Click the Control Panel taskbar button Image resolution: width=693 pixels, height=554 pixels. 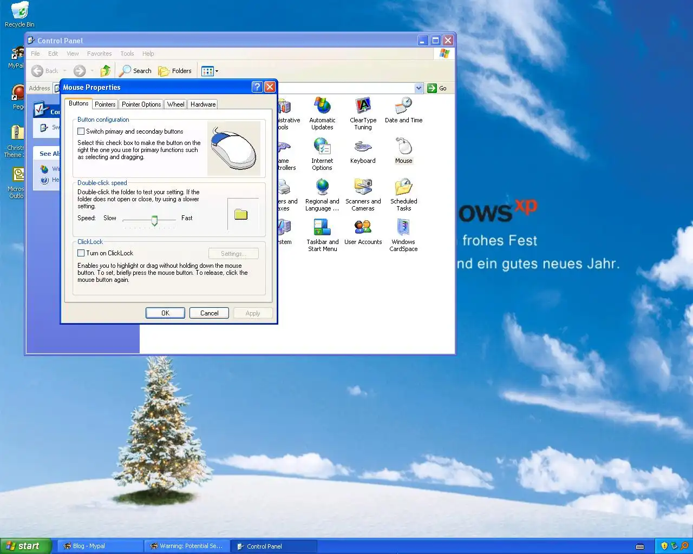[274, 546]
